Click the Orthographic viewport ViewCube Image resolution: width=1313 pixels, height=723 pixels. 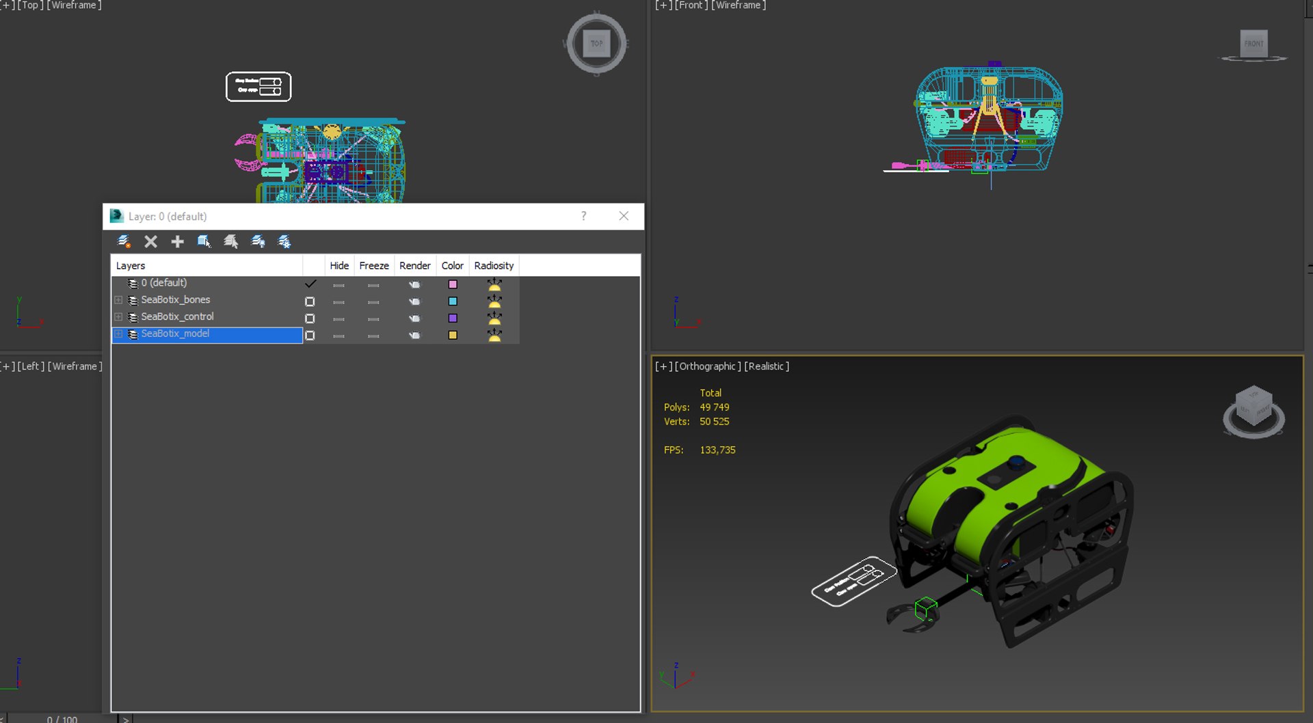[1254, 411]
